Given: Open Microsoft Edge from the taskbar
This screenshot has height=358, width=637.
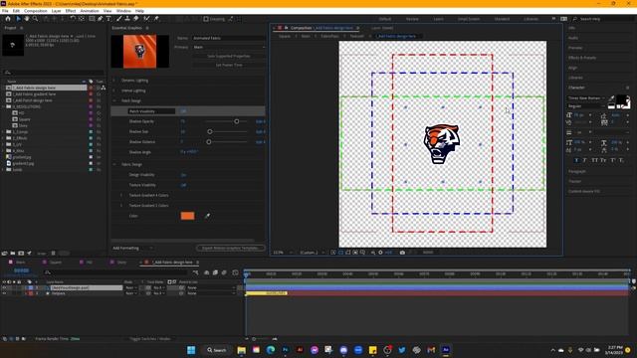Looking at the screenshot, I should pos(271,350).
